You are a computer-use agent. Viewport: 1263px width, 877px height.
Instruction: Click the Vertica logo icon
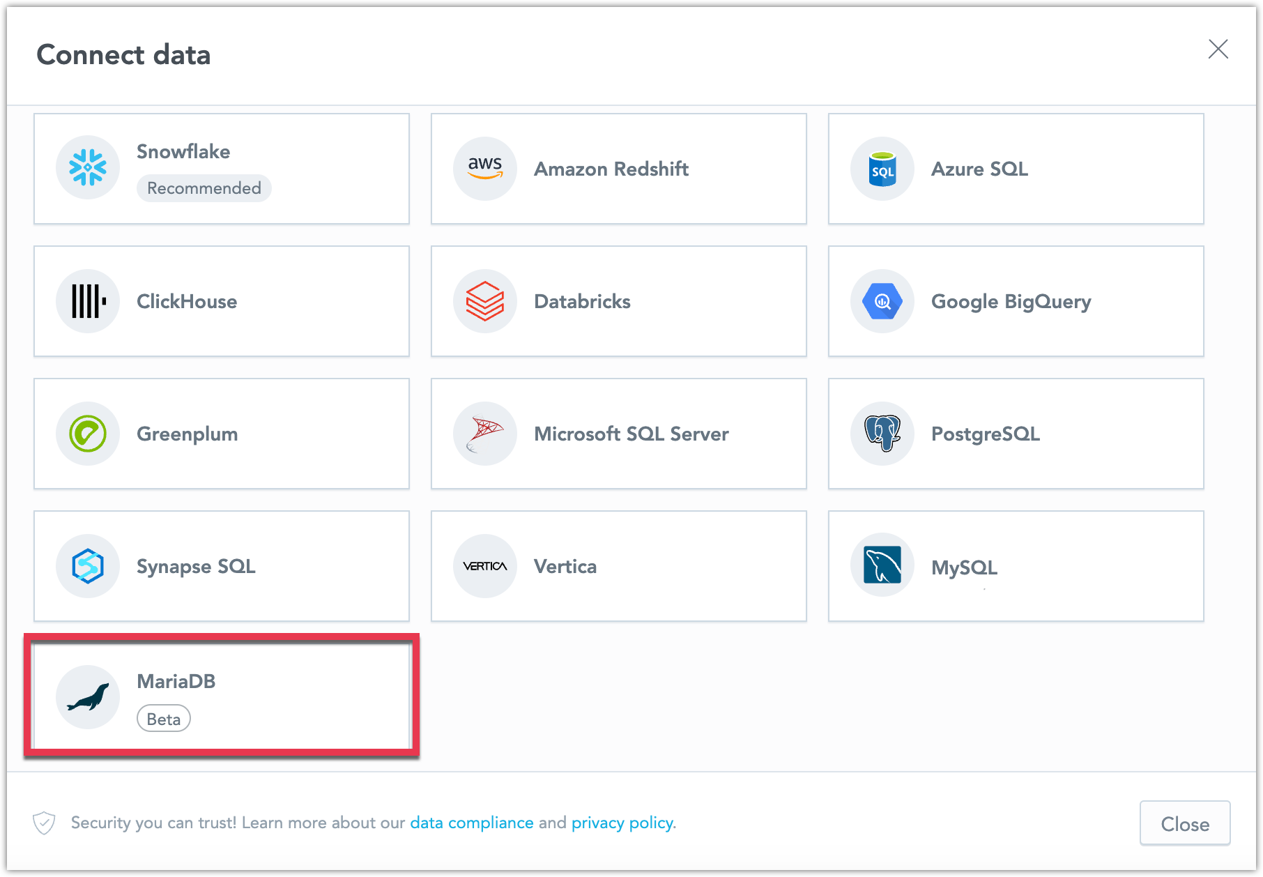tap(484, 566)
